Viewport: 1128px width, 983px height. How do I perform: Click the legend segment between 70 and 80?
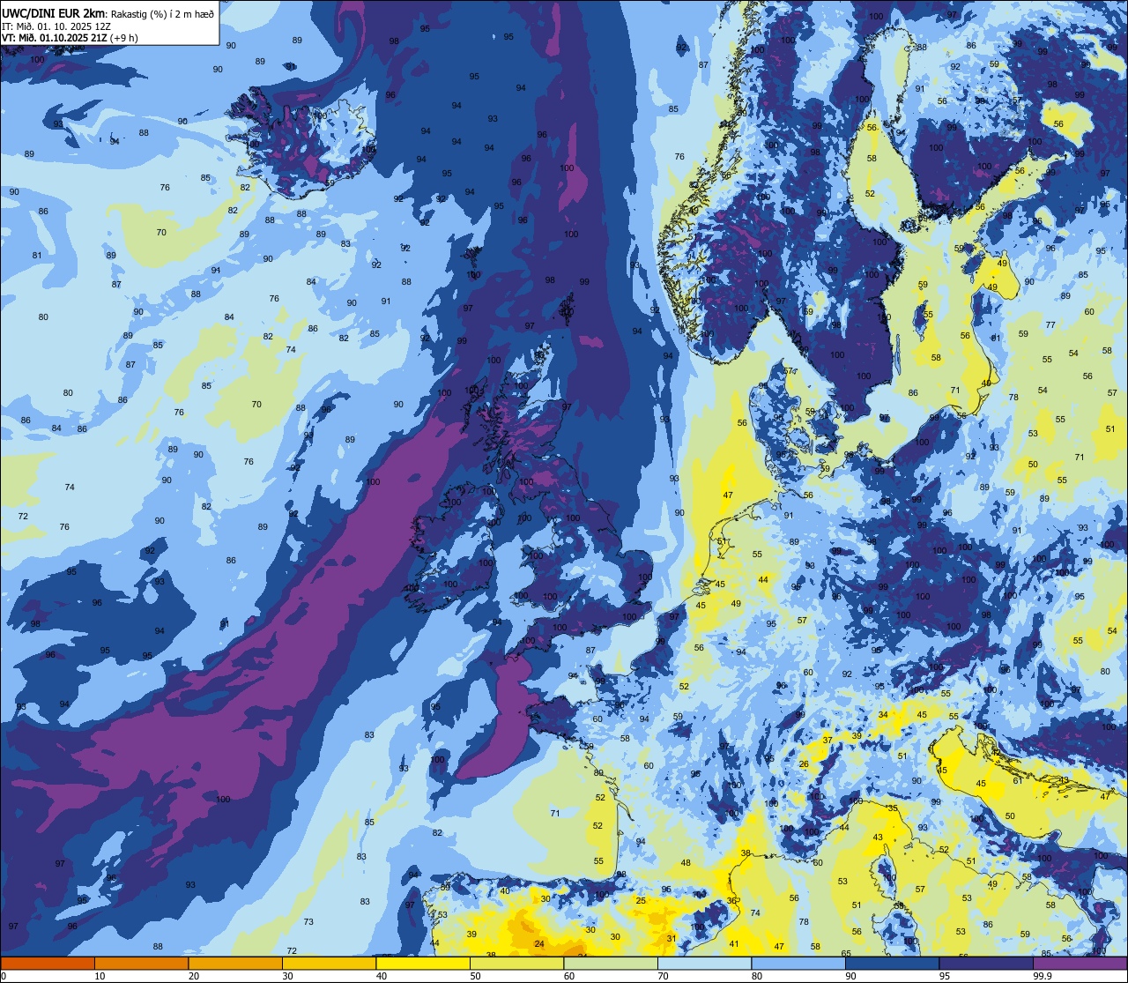tap(704, 963)
